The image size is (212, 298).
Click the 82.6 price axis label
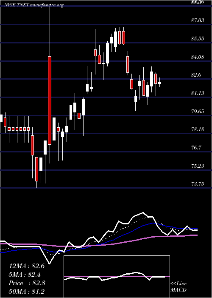point(196,75)
